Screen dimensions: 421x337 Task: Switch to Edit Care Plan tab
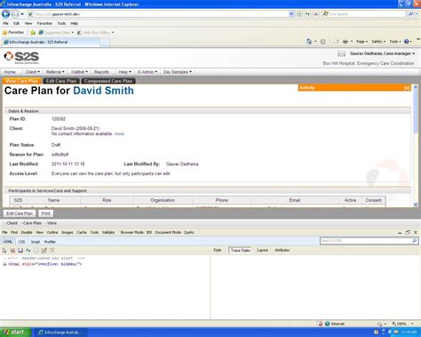pyautogui.click(x=61, y=81)
